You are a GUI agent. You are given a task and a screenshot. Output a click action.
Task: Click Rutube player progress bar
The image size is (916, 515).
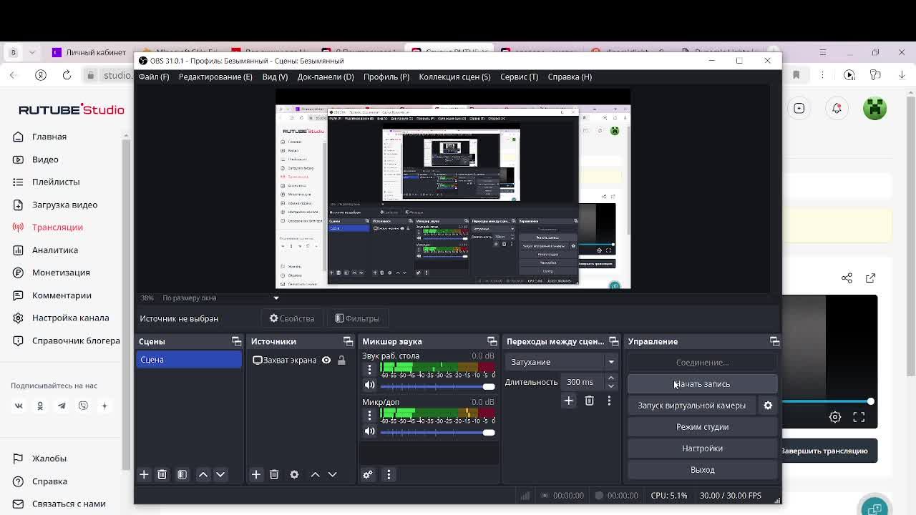(x=829, y=401)
